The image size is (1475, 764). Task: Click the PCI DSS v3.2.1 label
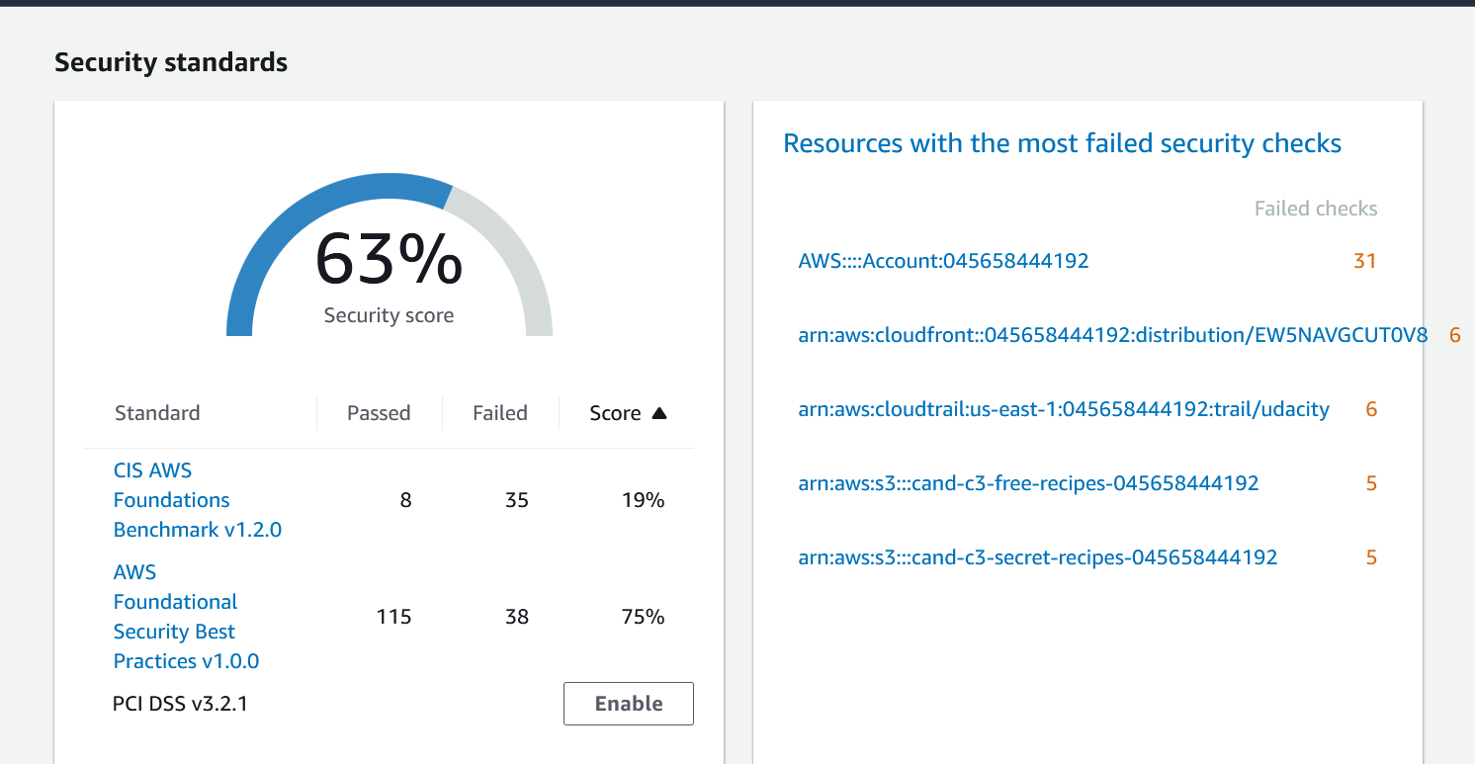click(180, 705)
